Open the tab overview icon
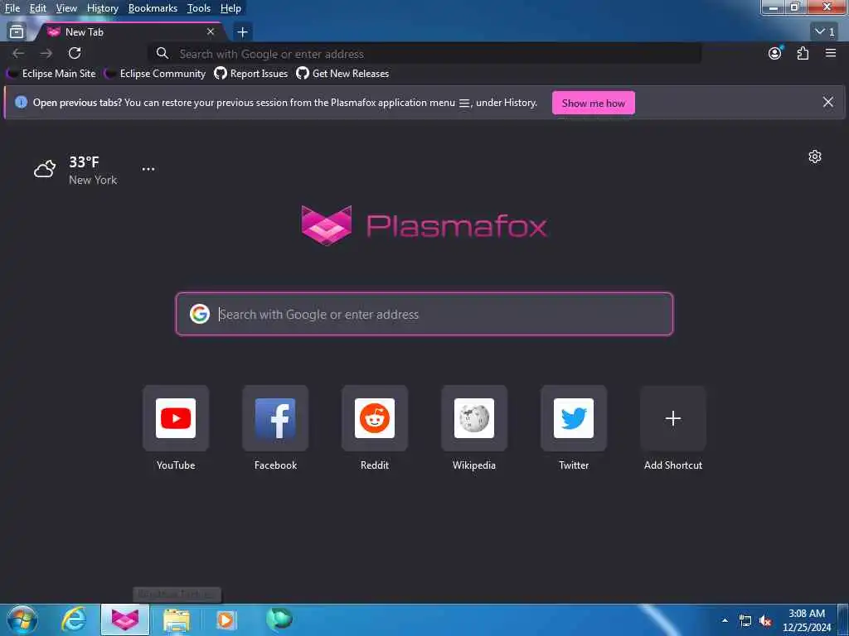 [17, 32]
